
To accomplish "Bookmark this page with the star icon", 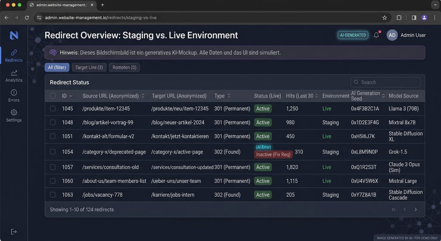I will tap(385, 17).
